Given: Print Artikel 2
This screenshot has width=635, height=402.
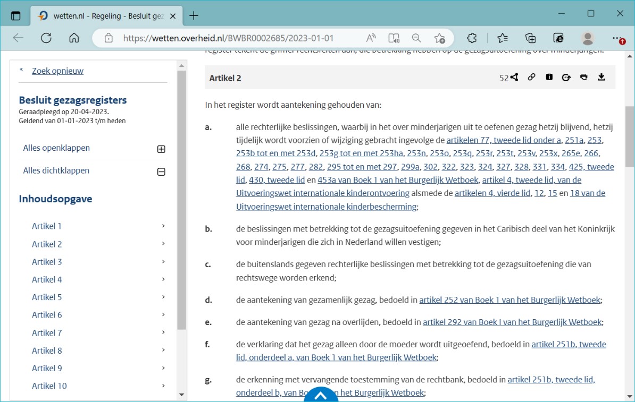Looking at the screenshot, I should 583,77.
